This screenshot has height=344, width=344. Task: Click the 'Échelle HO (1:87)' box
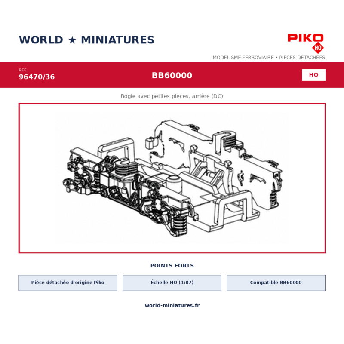coord(172,283)
